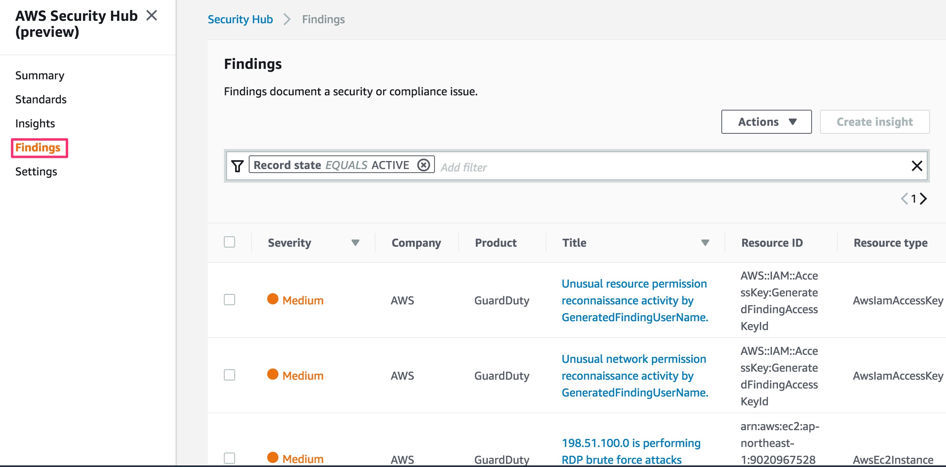Click the Resource ID column header

pos(772,243)
